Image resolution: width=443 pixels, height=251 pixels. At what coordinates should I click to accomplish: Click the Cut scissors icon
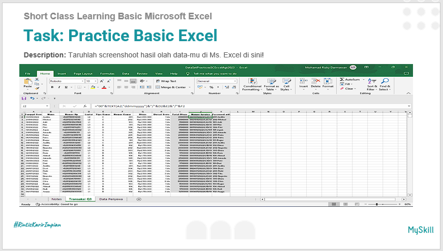click(x=37, y=79)
